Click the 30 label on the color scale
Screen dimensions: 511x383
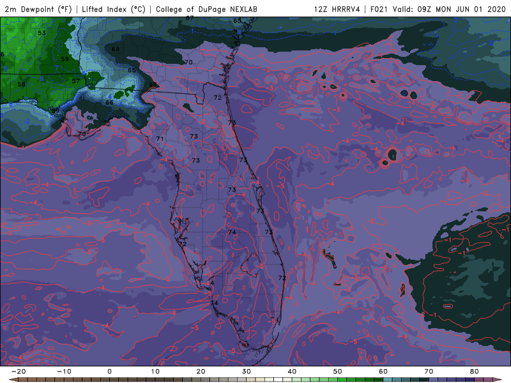247,372
